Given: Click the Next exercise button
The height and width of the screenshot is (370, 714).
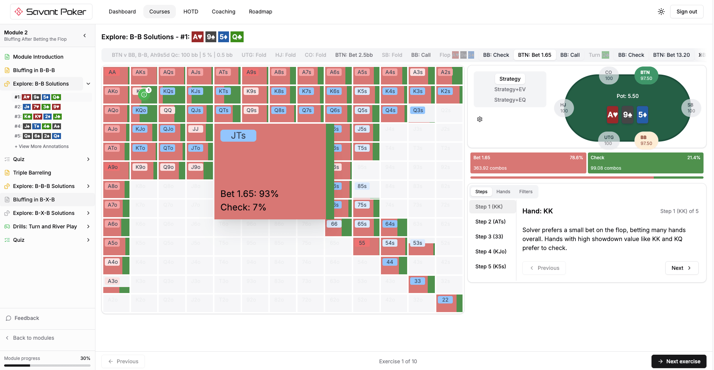Looking at the screenshot, I should [x=679, y=361].
